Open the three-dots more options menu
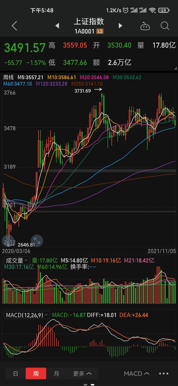Viewport: 178px width, 386px height. click(x=164, y=373)
